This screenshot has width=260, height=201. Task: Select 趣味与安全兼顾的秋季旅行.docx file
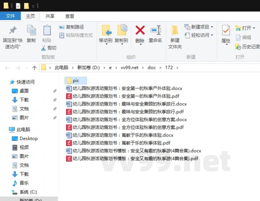pyautogui.click(x=126, y=104)
